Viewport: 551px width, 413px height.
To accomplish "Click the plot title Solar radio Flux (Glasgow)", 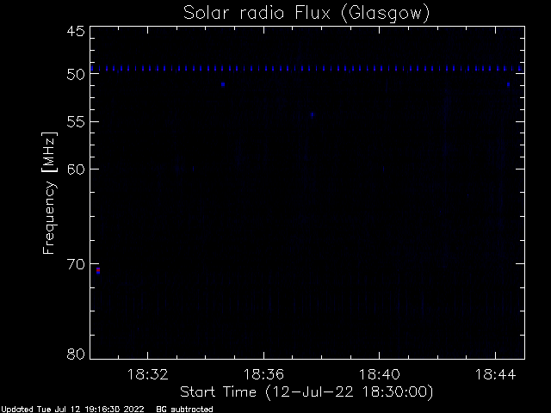I will [x=306, y=14].
